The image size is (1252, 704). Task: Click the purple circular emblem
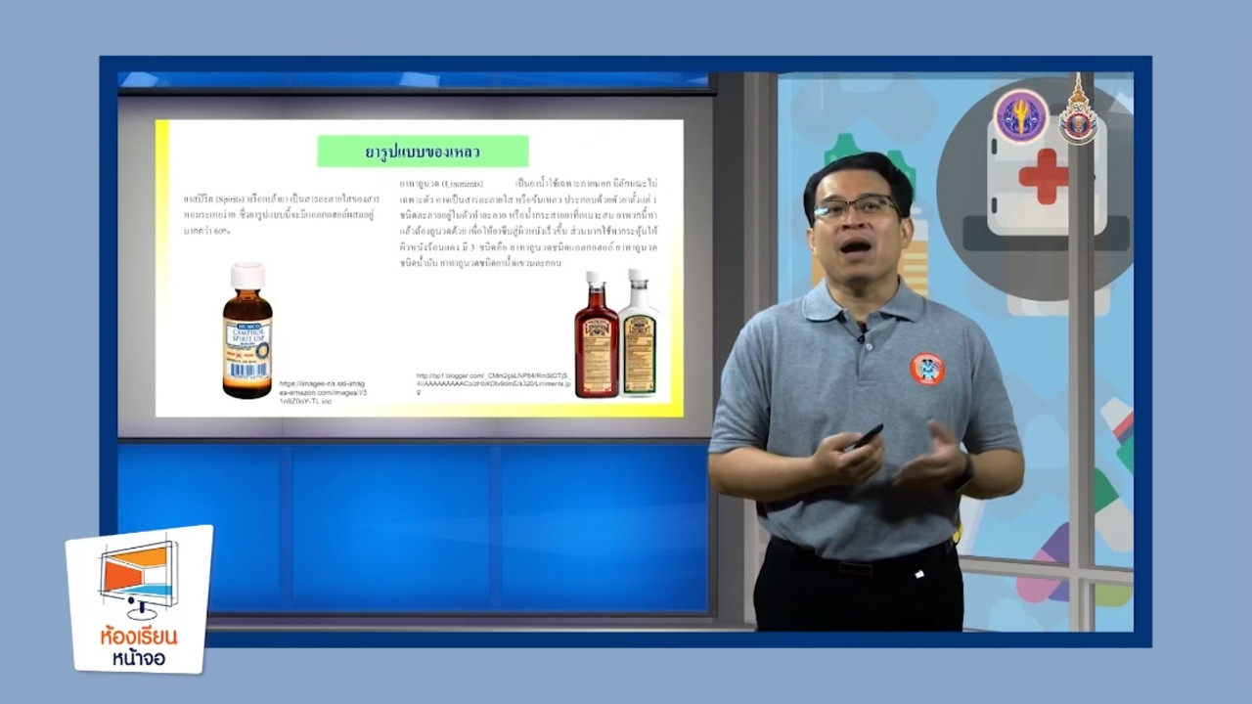pyautogui.click(x=1021, y=116)
